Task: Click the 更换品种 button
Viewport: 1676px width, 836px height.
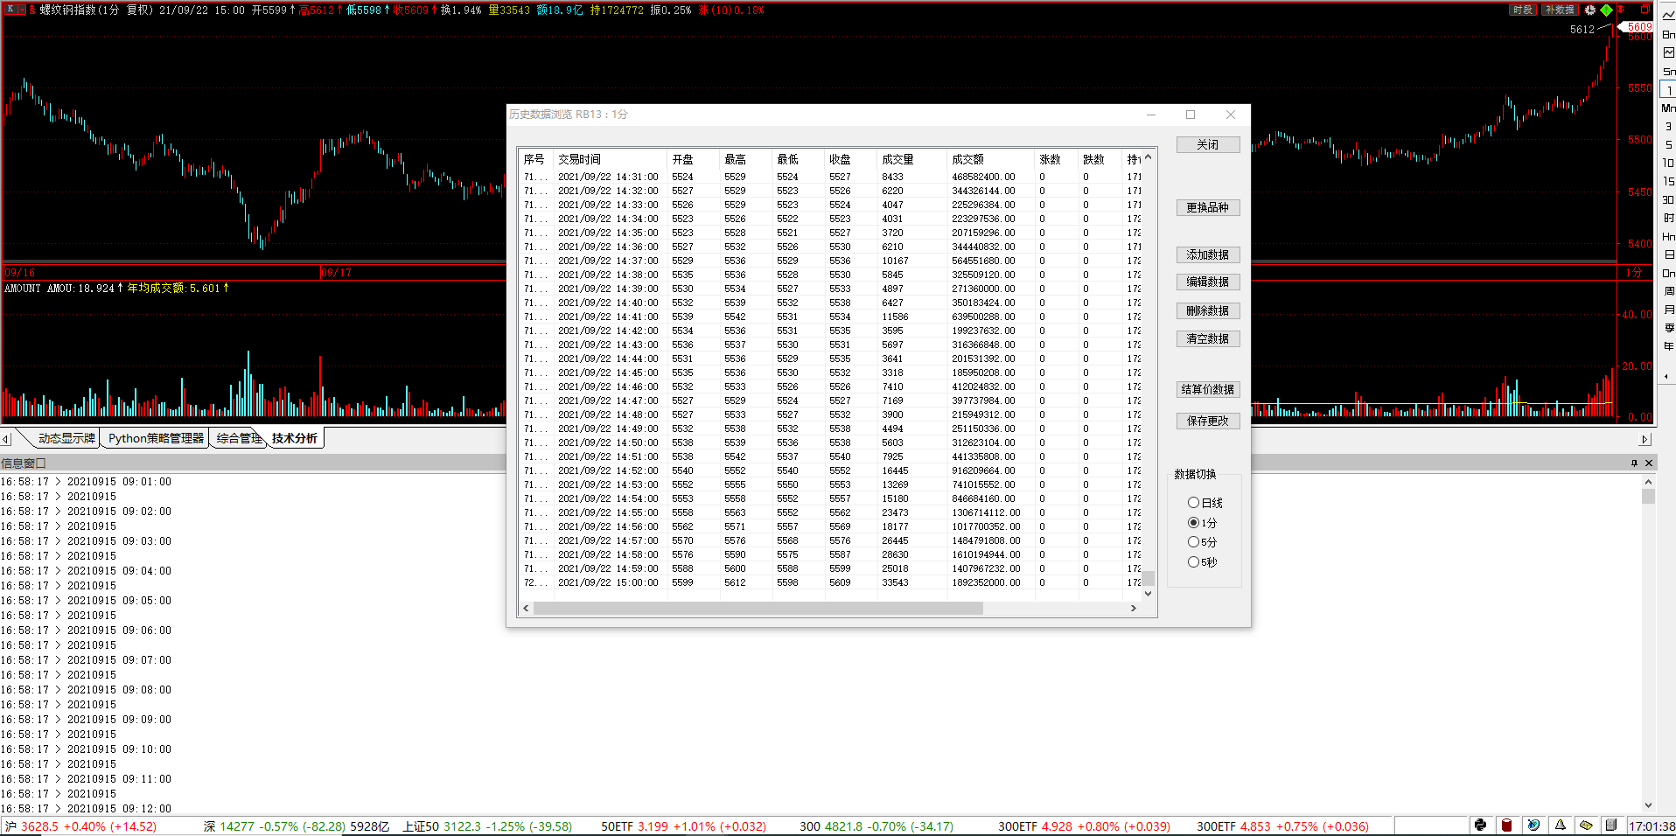Action: [1207, 207]
